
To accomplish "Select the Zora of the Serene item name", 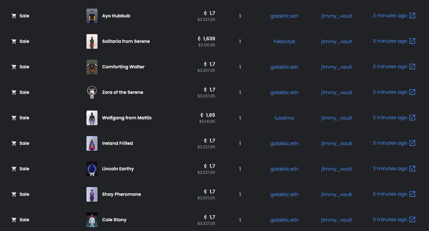I will [123, 92].
